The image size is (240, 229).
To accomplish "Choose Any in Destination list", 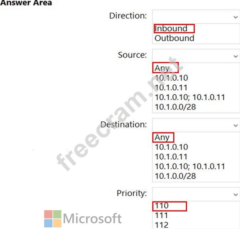I will pyautogui.click(x=162, y=137).
